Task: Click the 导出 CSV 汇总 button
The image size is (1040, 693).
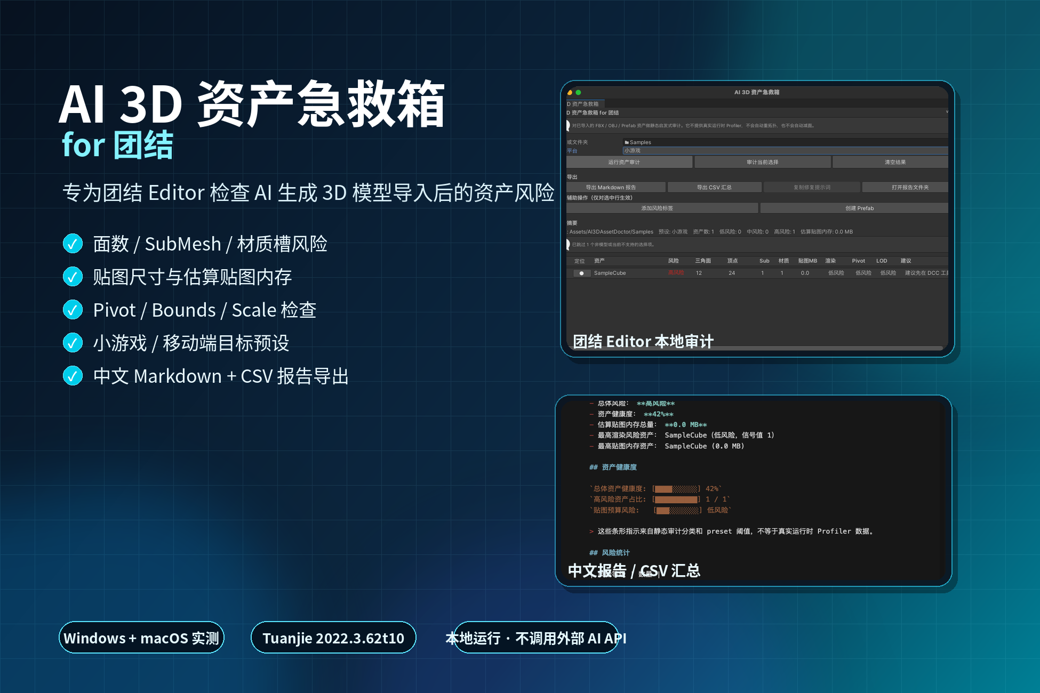Action: (715, 187)
